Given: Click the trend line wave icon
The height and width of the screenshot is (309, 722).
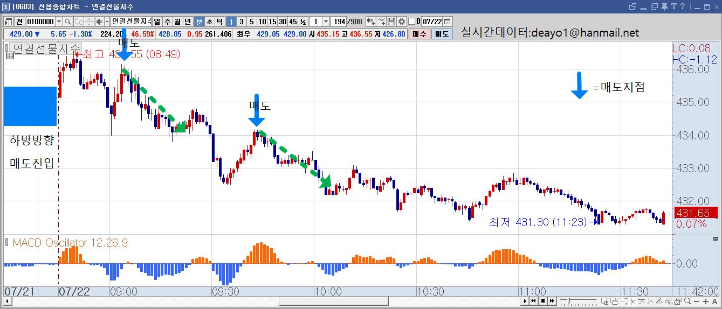Looking at the screenshot, I should (x=641, y=301).
